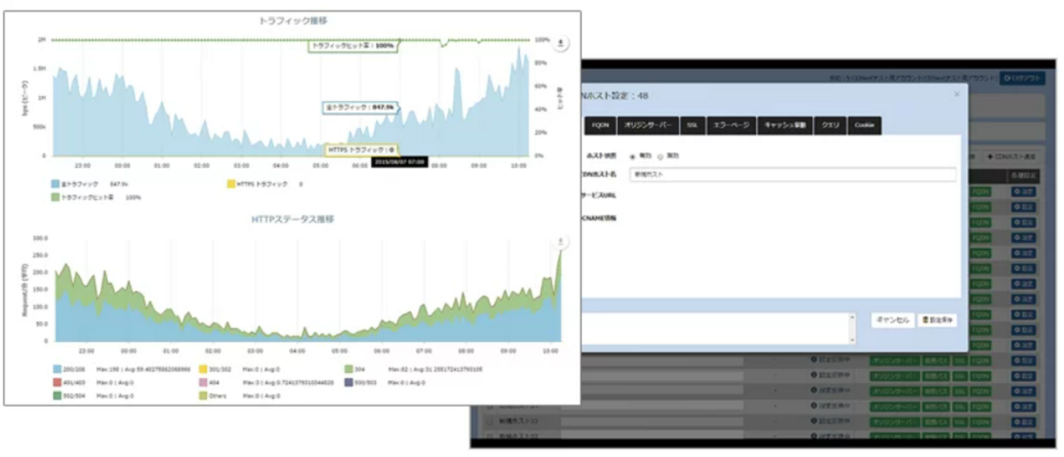
Task: Switch to the Cookie tab
Action: 864,126
